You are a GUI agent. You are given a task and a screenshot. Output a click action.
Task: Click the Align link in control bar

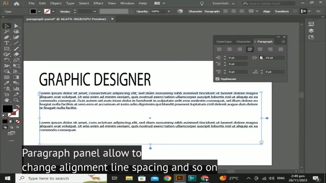tap(266, 11)
